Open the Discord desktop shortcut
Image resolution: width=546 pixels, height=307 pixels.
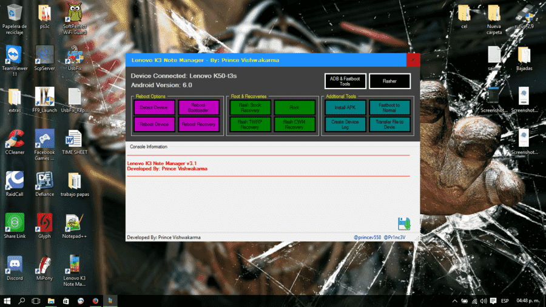(x=15, y=268)
